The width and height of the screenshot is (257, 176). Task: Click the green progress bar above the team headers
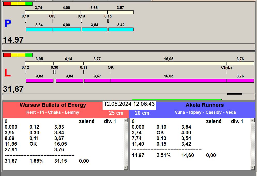[177, 100]
